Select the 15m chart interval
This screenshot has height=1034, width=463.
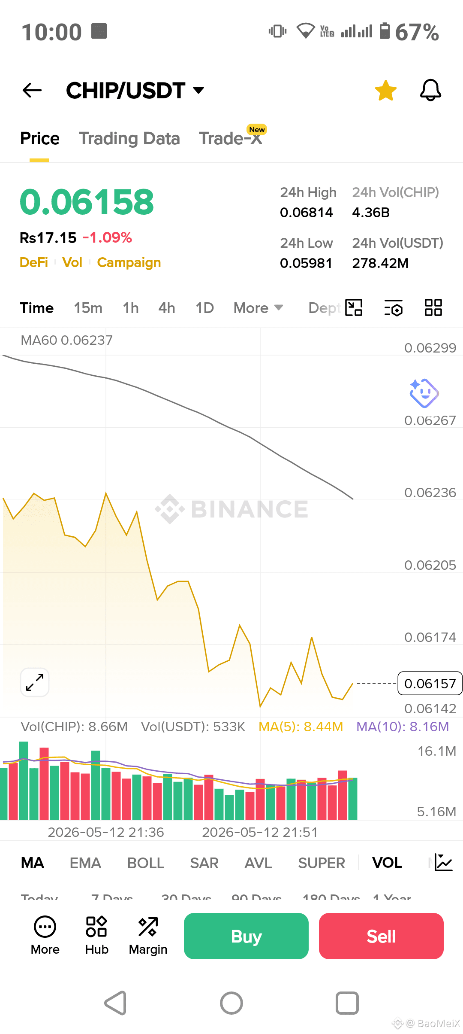point(88,308)
